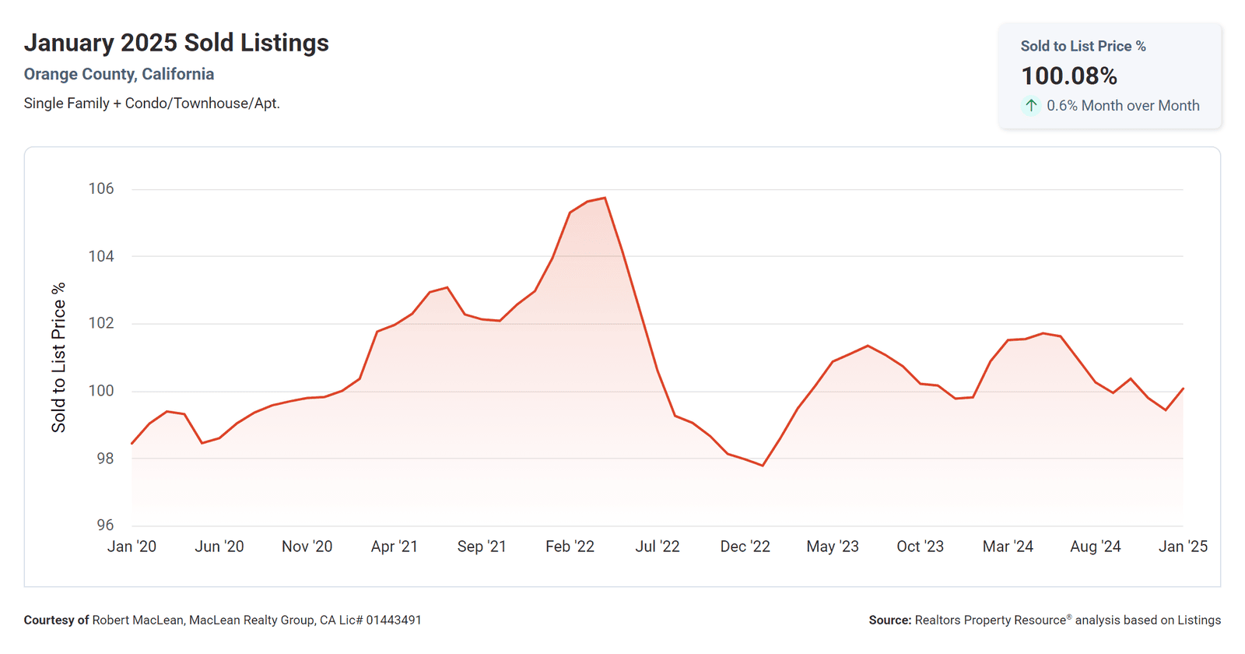Click the green up-arrow trend icon
Image resolution: width=1245 pixels, height=654 pixels.
(1031, 105)
